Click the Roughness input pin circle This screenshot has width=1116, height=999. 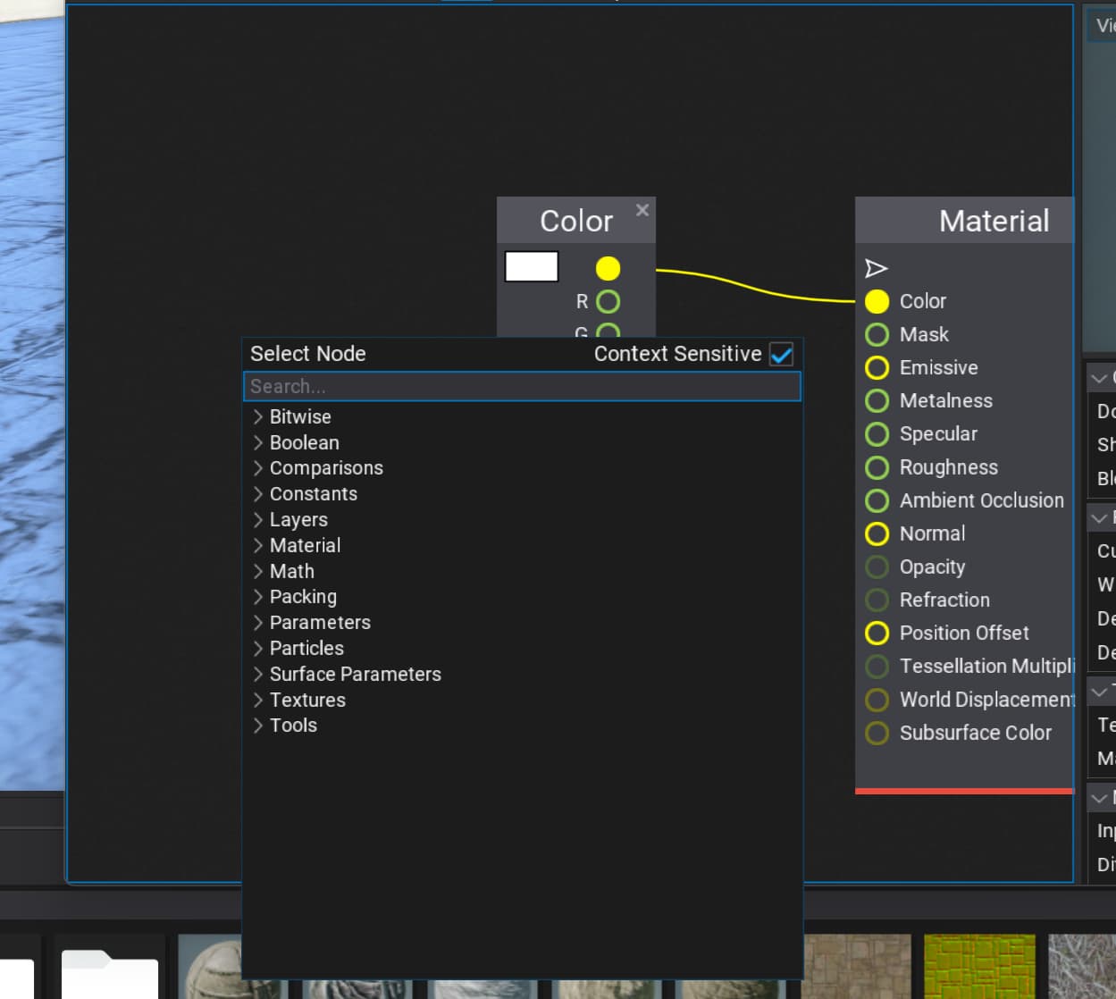pos(877,468)
